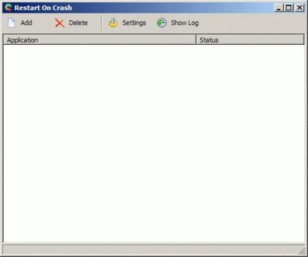The width and height of the screenshot is (308, 257).
Task: Maximize the Restart On Crash window
Action: point(288,8)
